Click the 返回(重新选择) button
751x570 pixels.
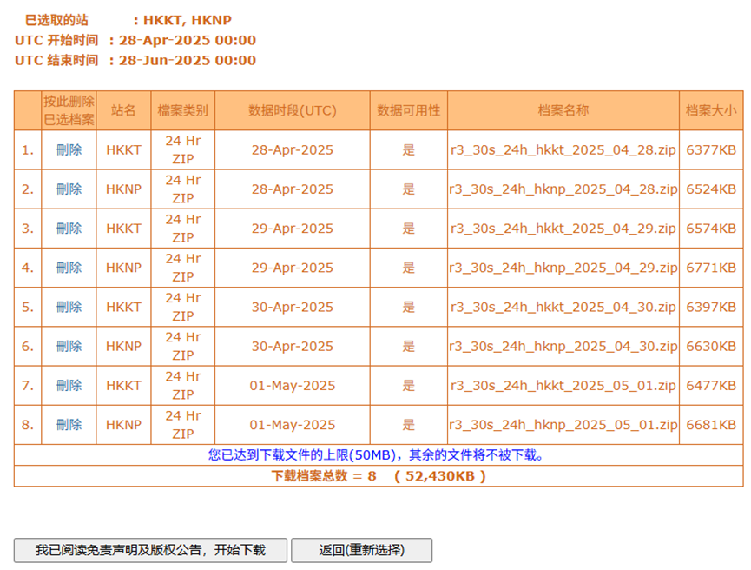coord(361,550)
